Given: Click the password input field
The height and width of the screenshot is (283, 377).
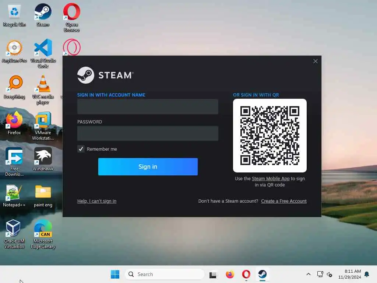Looking at the screenshot, I should pyautogui.click(x=148, y=133).
